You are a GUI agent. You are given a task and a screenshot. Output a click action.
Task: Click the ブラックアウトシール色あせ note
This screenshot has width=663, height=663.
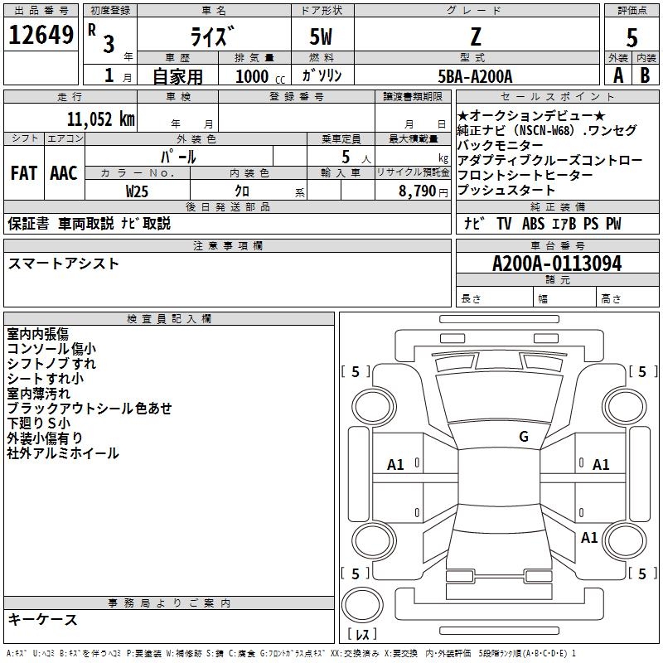[x=90, y=408]
